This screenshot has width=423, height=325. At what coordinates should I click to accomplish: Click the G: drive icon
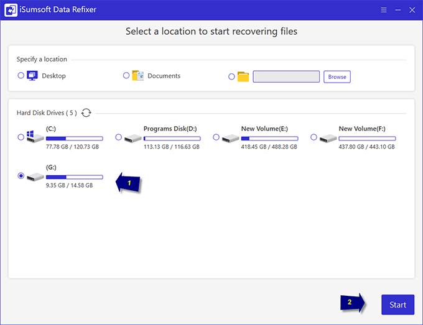tap(35, 177)
